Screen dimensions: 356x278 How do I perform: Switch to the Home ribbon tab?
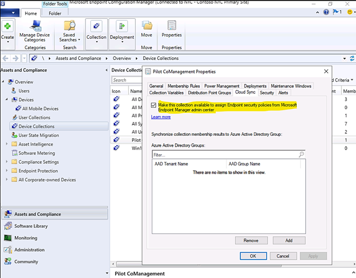[x=31, y=13]
